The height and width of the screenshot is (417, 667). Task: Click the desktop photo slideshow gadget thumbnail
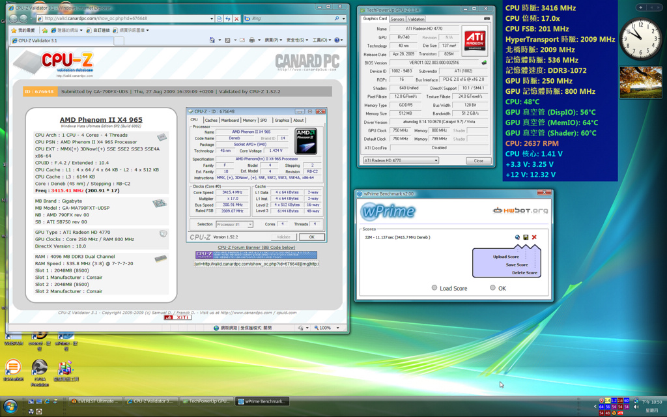640,83
